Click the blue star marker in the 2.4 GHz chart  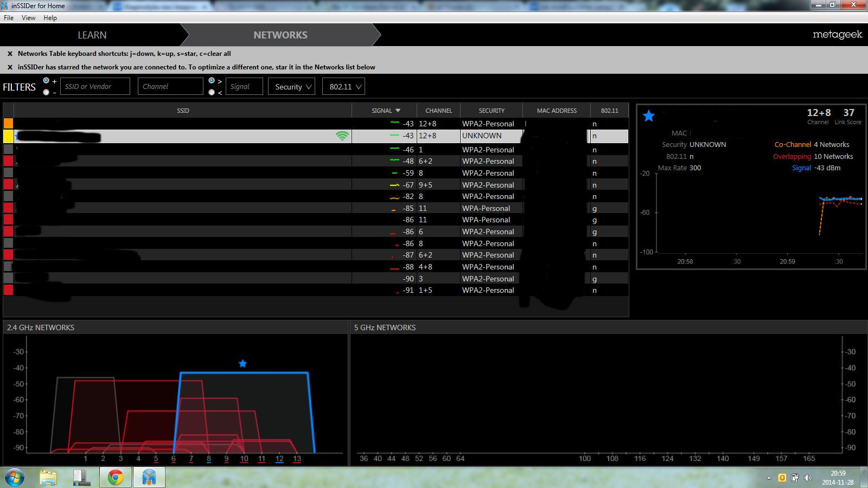tap(242, 363)
